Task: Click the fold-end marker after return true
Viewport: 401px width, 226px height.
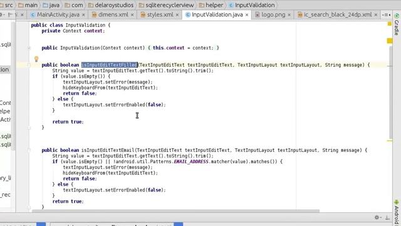Action: click(x=29, y=127)
